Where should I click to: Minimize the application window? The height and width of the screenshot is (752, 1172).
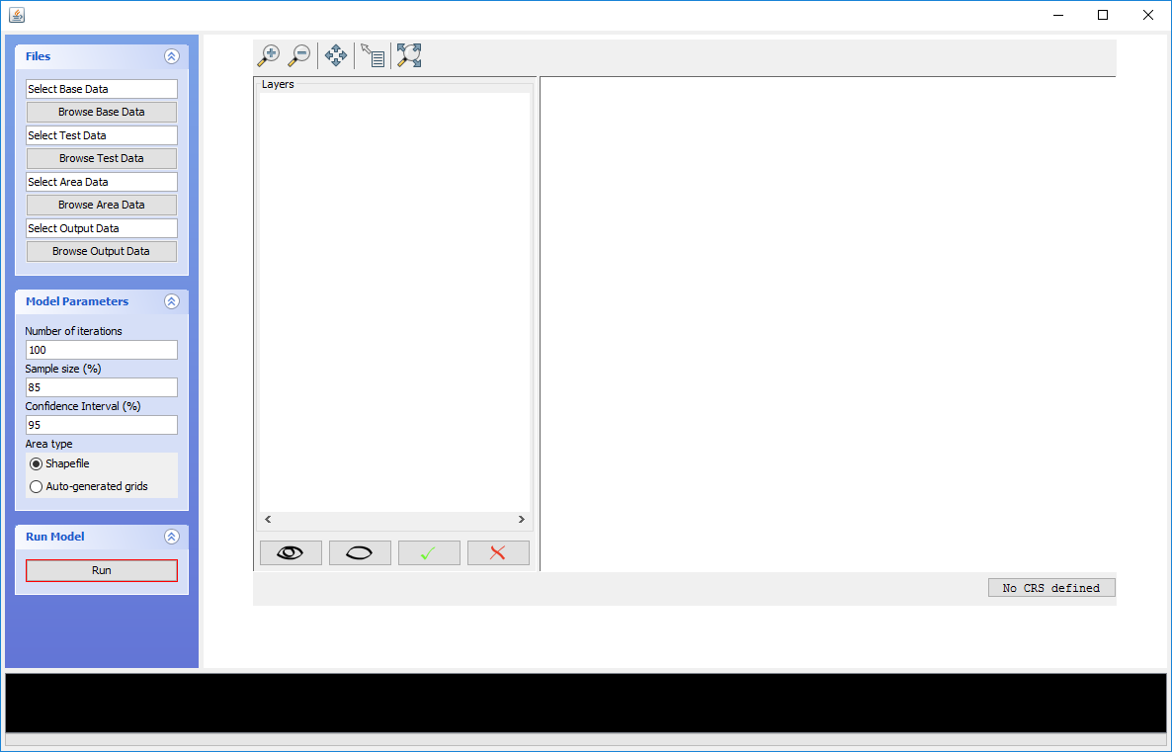(1058, 15)
